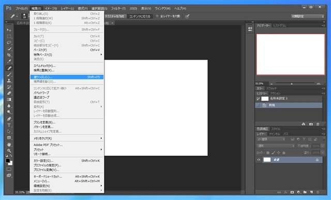Open the layer kind filter dropdown
This screenshot has height=200, width=331.
click(271, 139)
